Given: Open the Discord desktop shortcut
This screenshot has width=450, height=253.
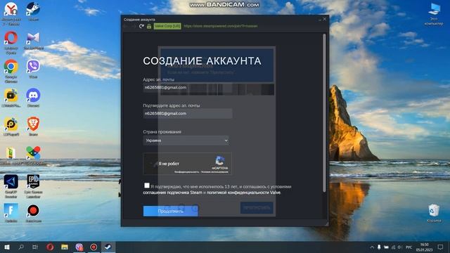Looking at the screenshot, I should tap(33, 98).
